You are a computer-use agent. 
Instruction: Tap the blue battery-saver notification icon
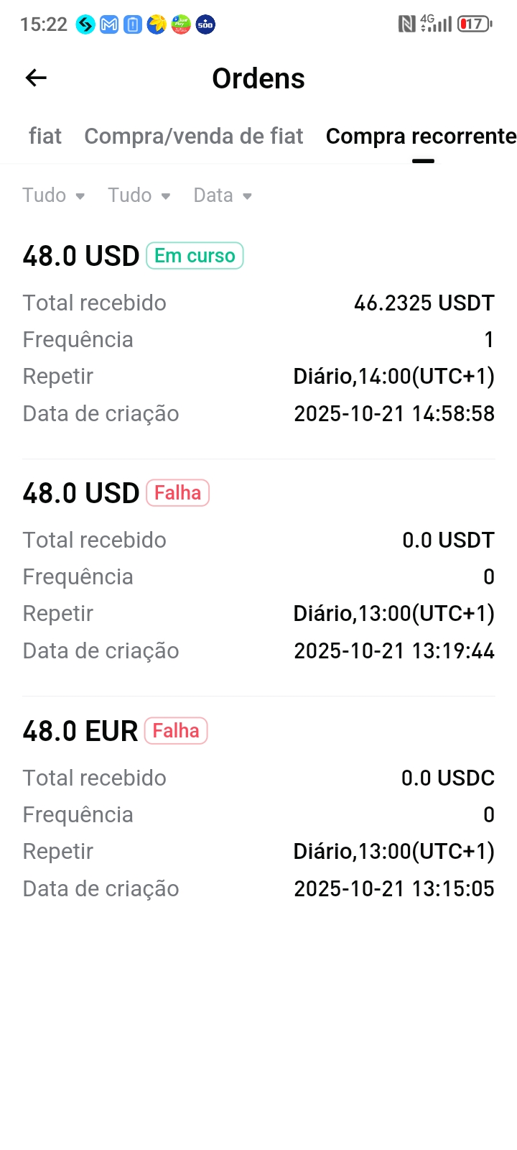(x=133, y=24)
